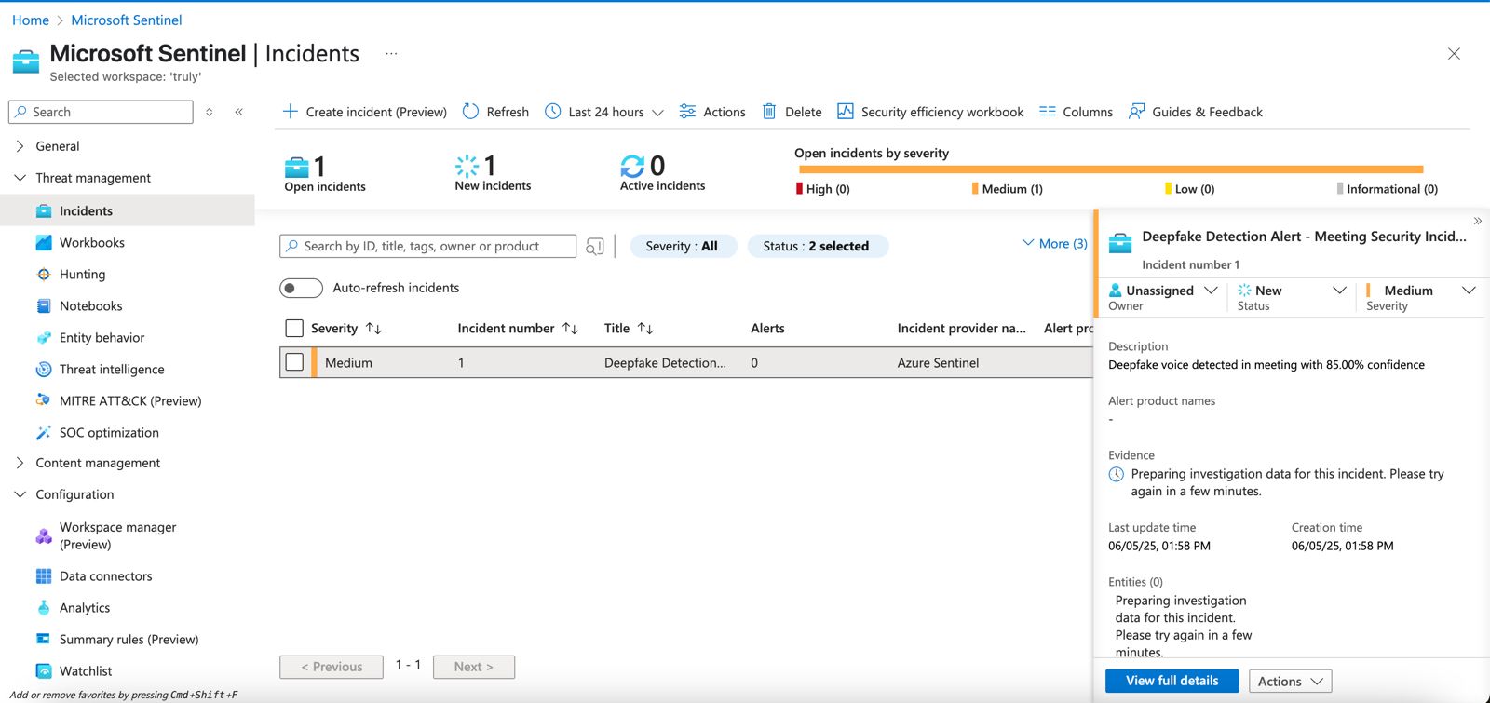Click the Incidents briefcase icon in sidebar
This screenshot has width=1490, height=703.
(44, 211)
